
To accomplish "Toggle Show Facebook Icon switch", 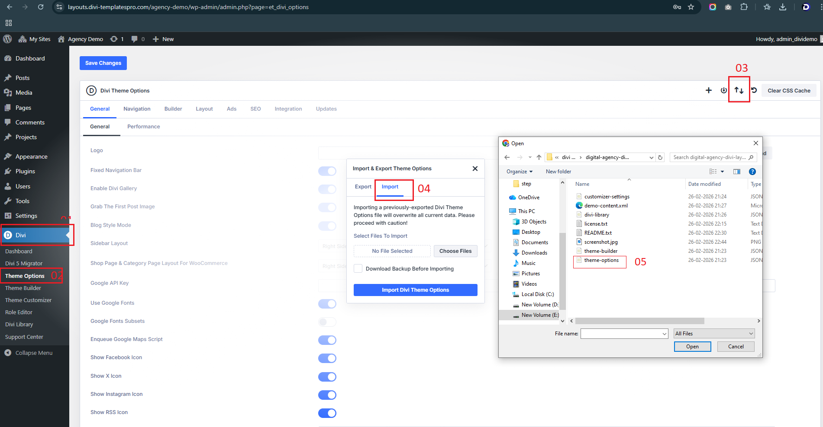I will click(x=327, y=358).
